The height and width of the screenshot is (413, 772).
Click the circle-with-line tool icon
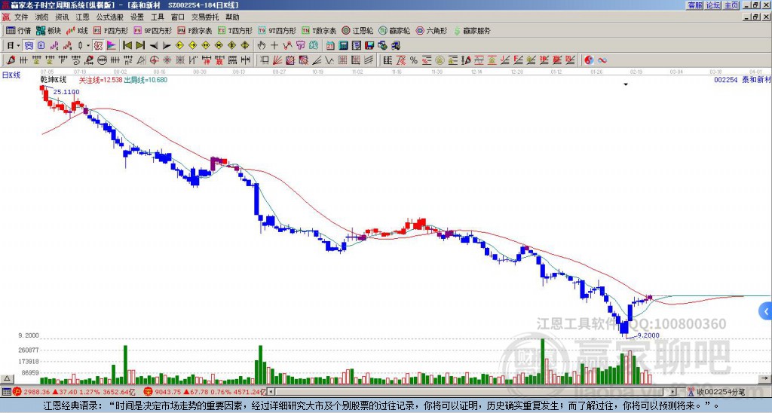point(102,60)
